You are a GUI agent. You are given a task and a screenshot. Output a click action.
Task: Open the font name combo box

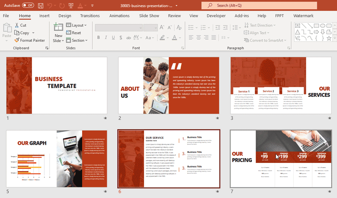click(118, 27)
